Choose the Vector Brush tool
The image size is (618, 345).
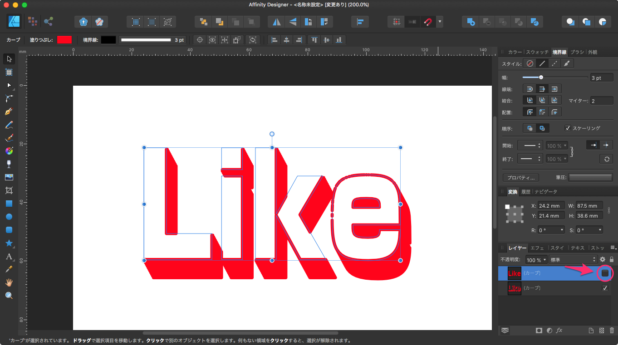9,138
